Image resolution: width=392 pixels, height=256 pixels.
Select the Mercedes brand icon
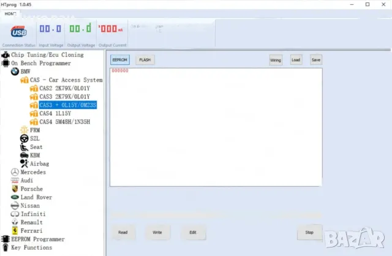click(15, 172)
